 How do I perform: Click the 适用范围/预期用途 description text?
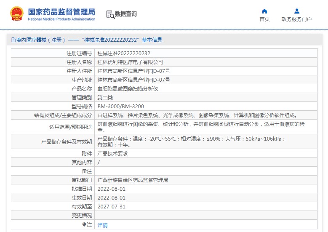click(x=201, y=127)
